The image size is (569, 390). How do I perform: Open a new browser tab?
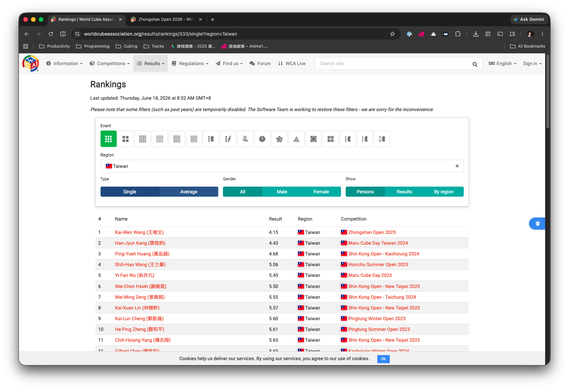[x=213, y=19]
